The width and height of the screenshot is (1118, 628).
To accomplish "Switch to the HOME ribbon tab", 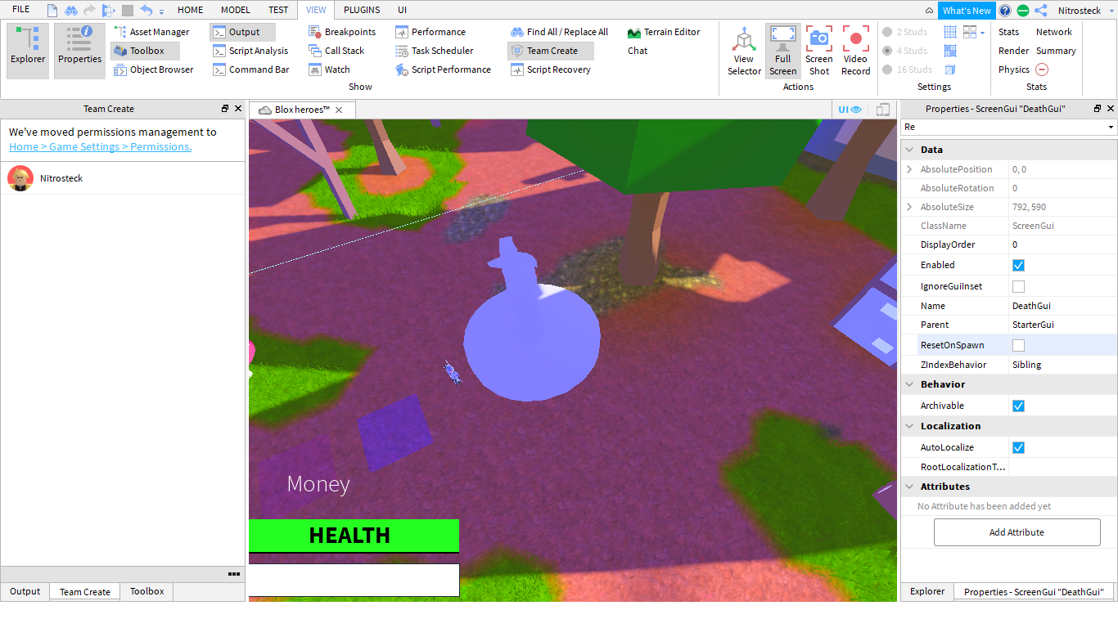I will coord(191,10).
